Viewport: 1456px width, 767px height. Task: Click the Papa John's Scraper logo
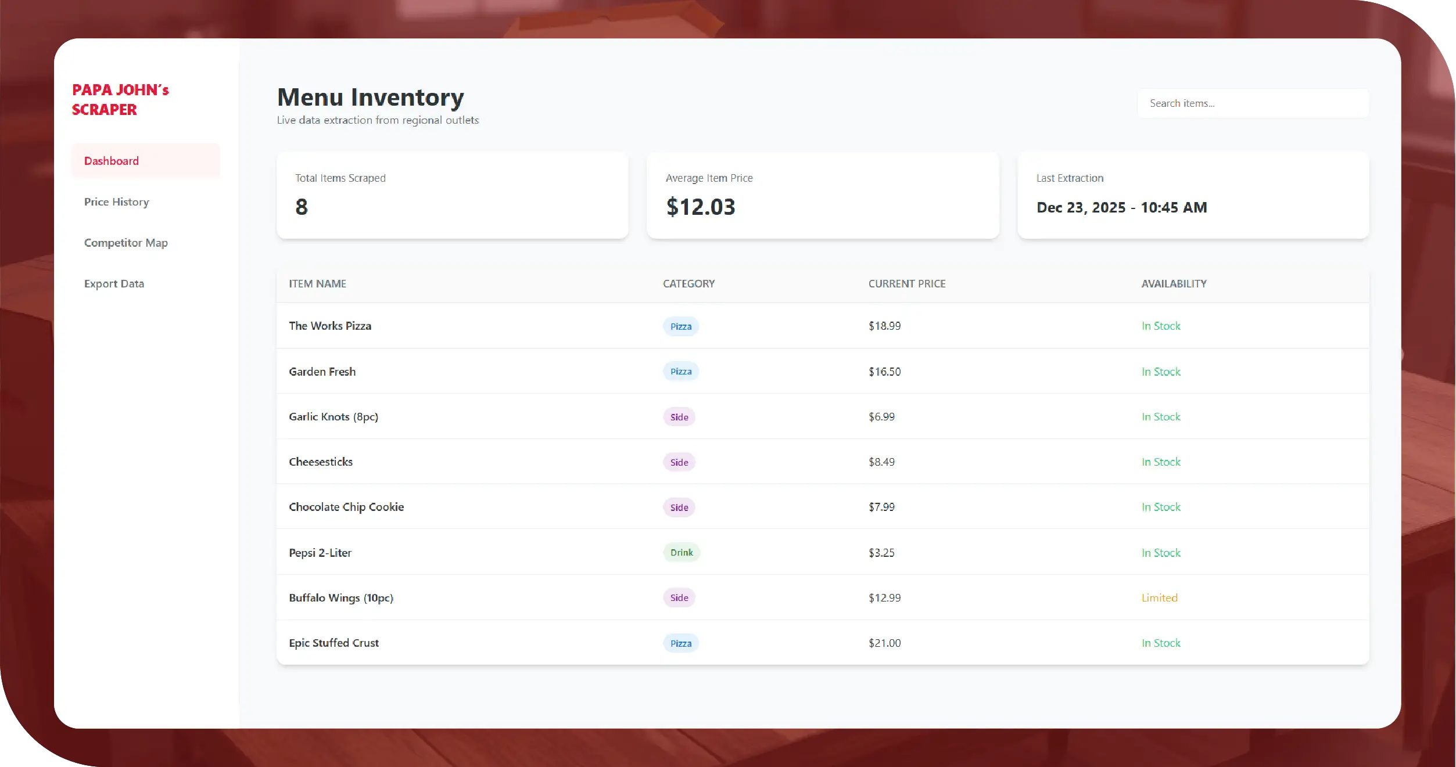coord(120,99)
